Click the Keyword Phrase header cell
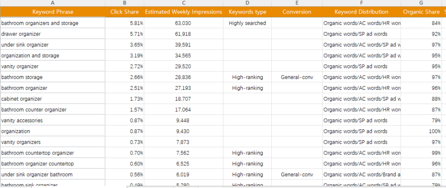 pos(53,12)
